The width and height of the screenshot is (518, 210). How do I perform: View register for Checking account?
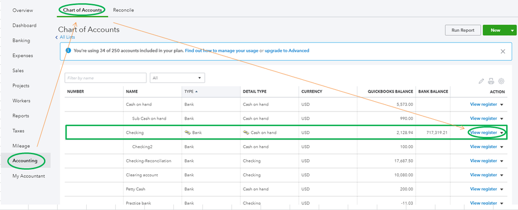pyautogui.click(x=483, y=133)
